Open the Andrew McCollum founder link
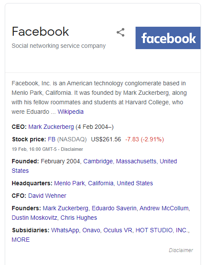This screenshot has width=207, height=265. tap(164, 208)
